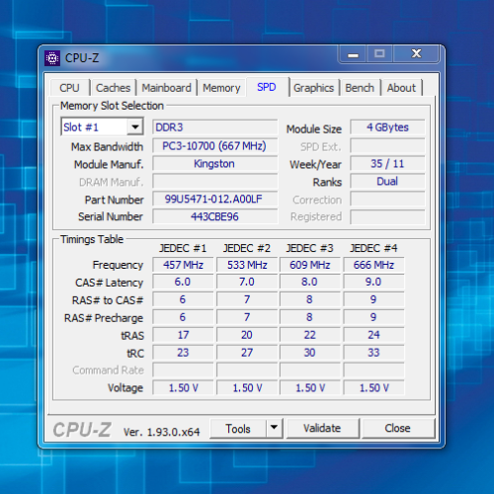Click the 35 / 11 Week/Year value
This screenshot has height=494, width=494.
387,164
